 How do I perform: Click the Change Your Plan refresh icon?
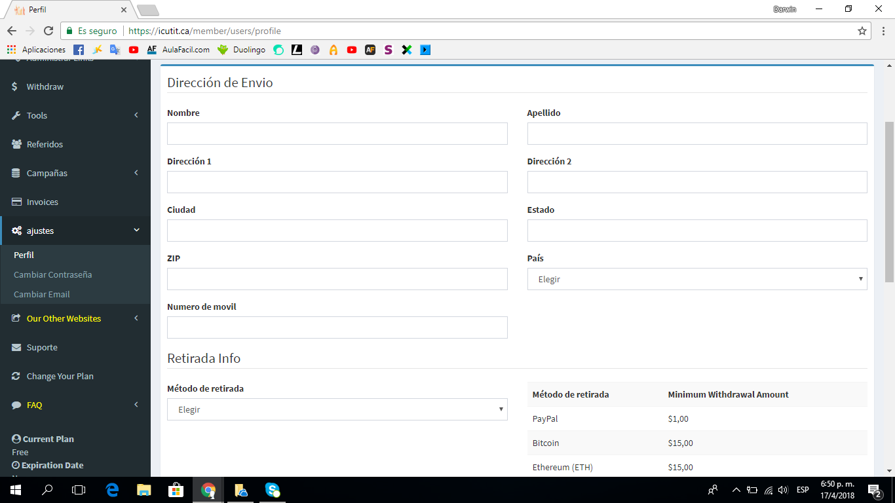pos(16,376)
